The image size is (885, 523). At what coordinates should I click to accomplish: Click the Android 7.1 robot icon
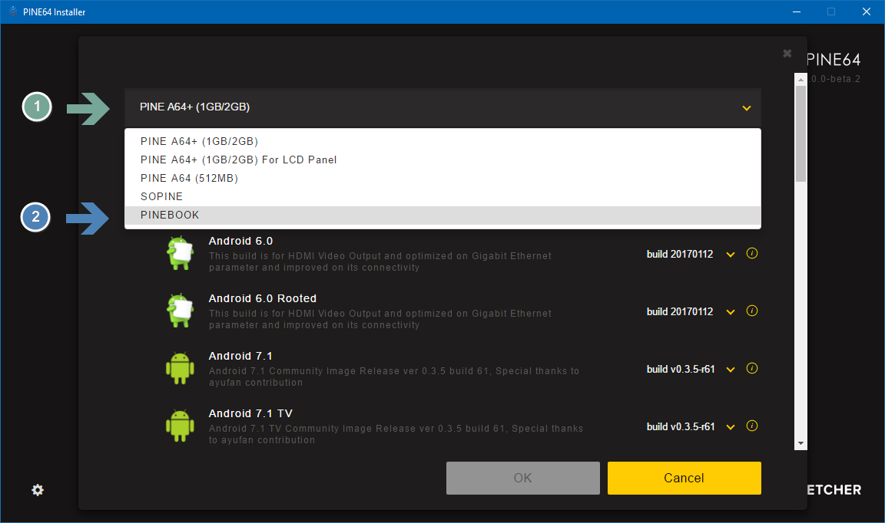(x=180, y=369)
